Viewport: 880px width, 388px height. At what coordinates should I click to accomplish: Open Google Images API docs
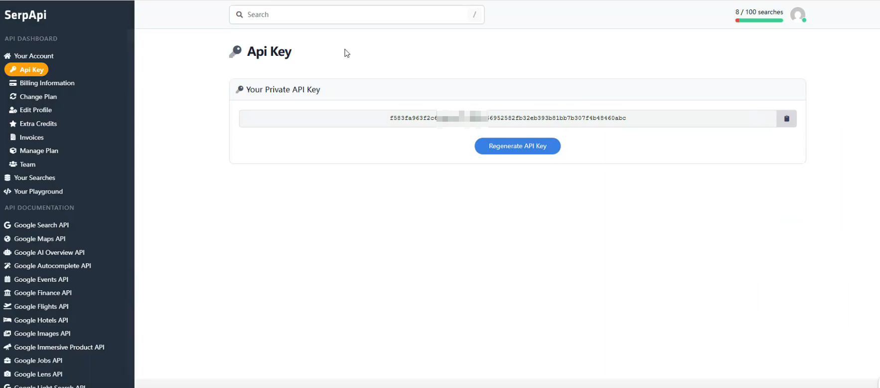42,334
